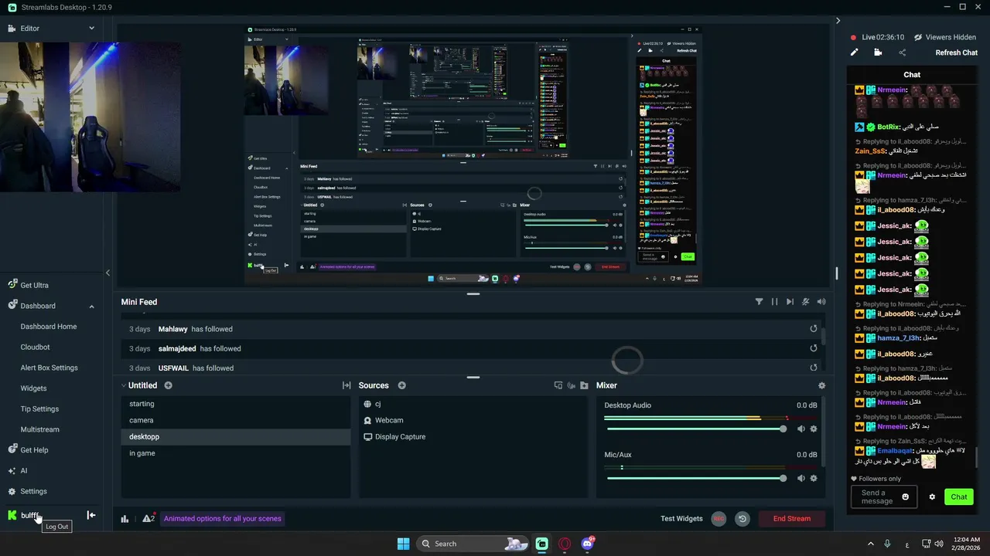This screenshot has width=990, height=556.
Task: Collapse the left sidebar panel arrow
Action: (108, 273)
